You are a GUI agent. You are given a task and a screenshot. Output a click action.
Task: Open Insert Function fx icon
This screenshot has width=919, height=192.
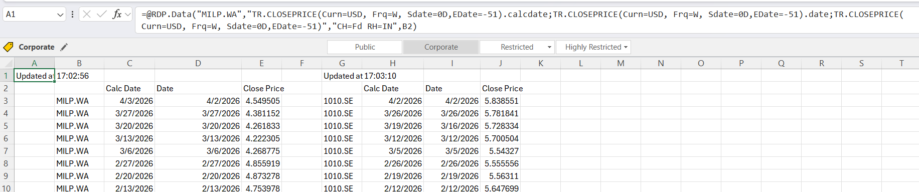(x=117, y=14)
